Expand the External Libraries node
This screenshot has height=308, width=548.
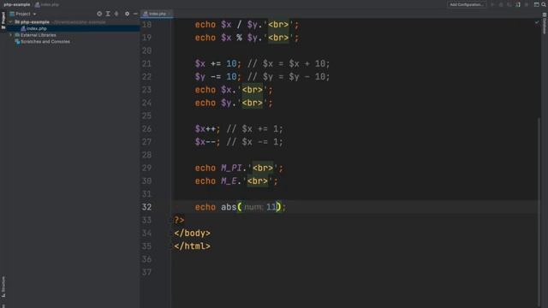10,35
